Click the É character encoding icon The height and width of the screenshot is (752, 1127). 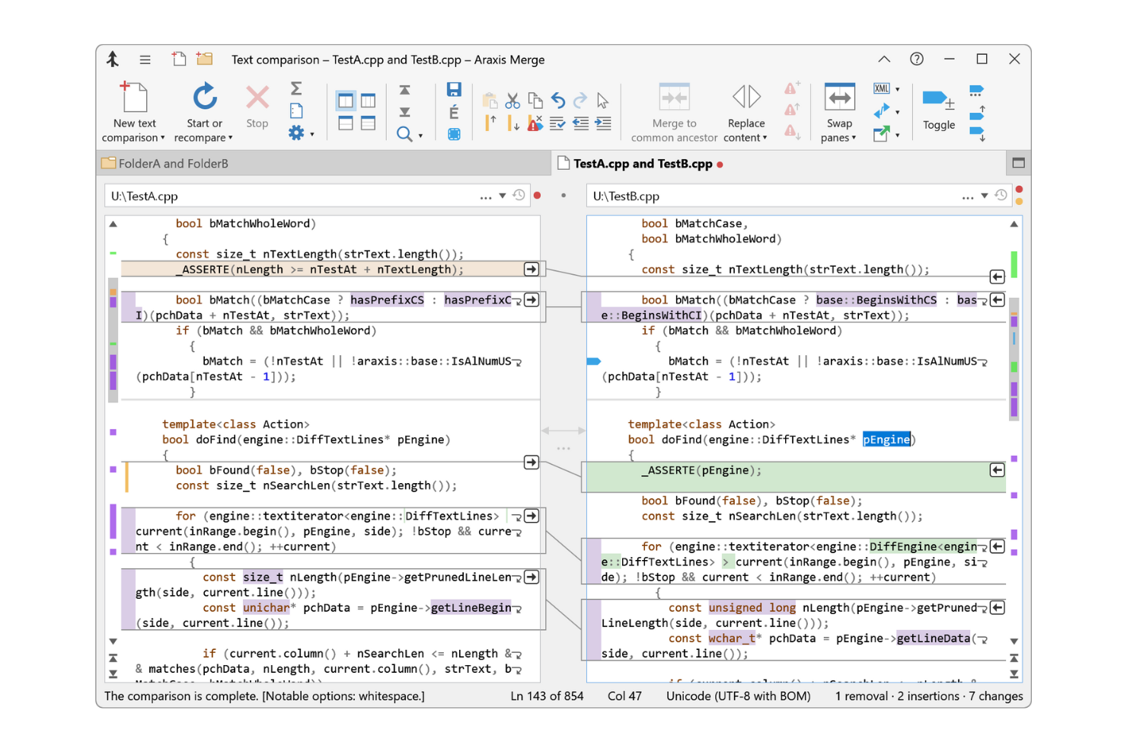tap(454, 112)
